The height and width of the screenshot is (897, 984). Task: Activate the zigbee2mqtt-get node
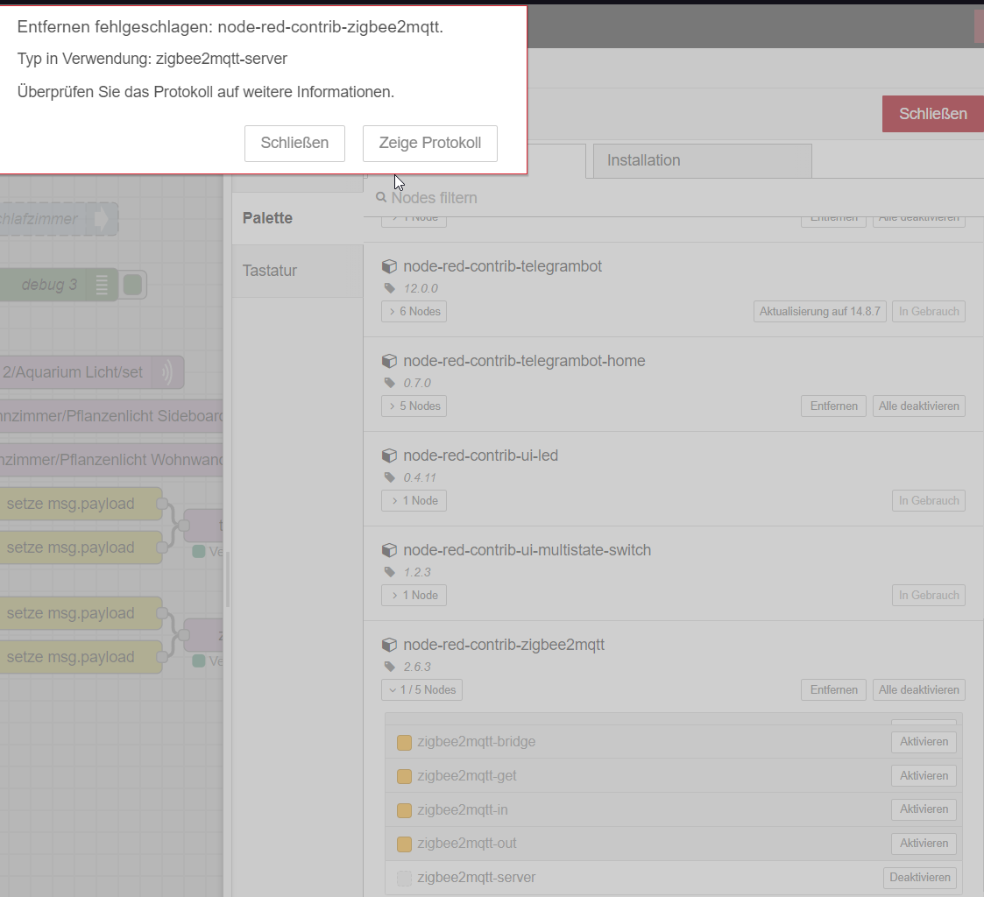pyautogui.click(x=924, y=775)
